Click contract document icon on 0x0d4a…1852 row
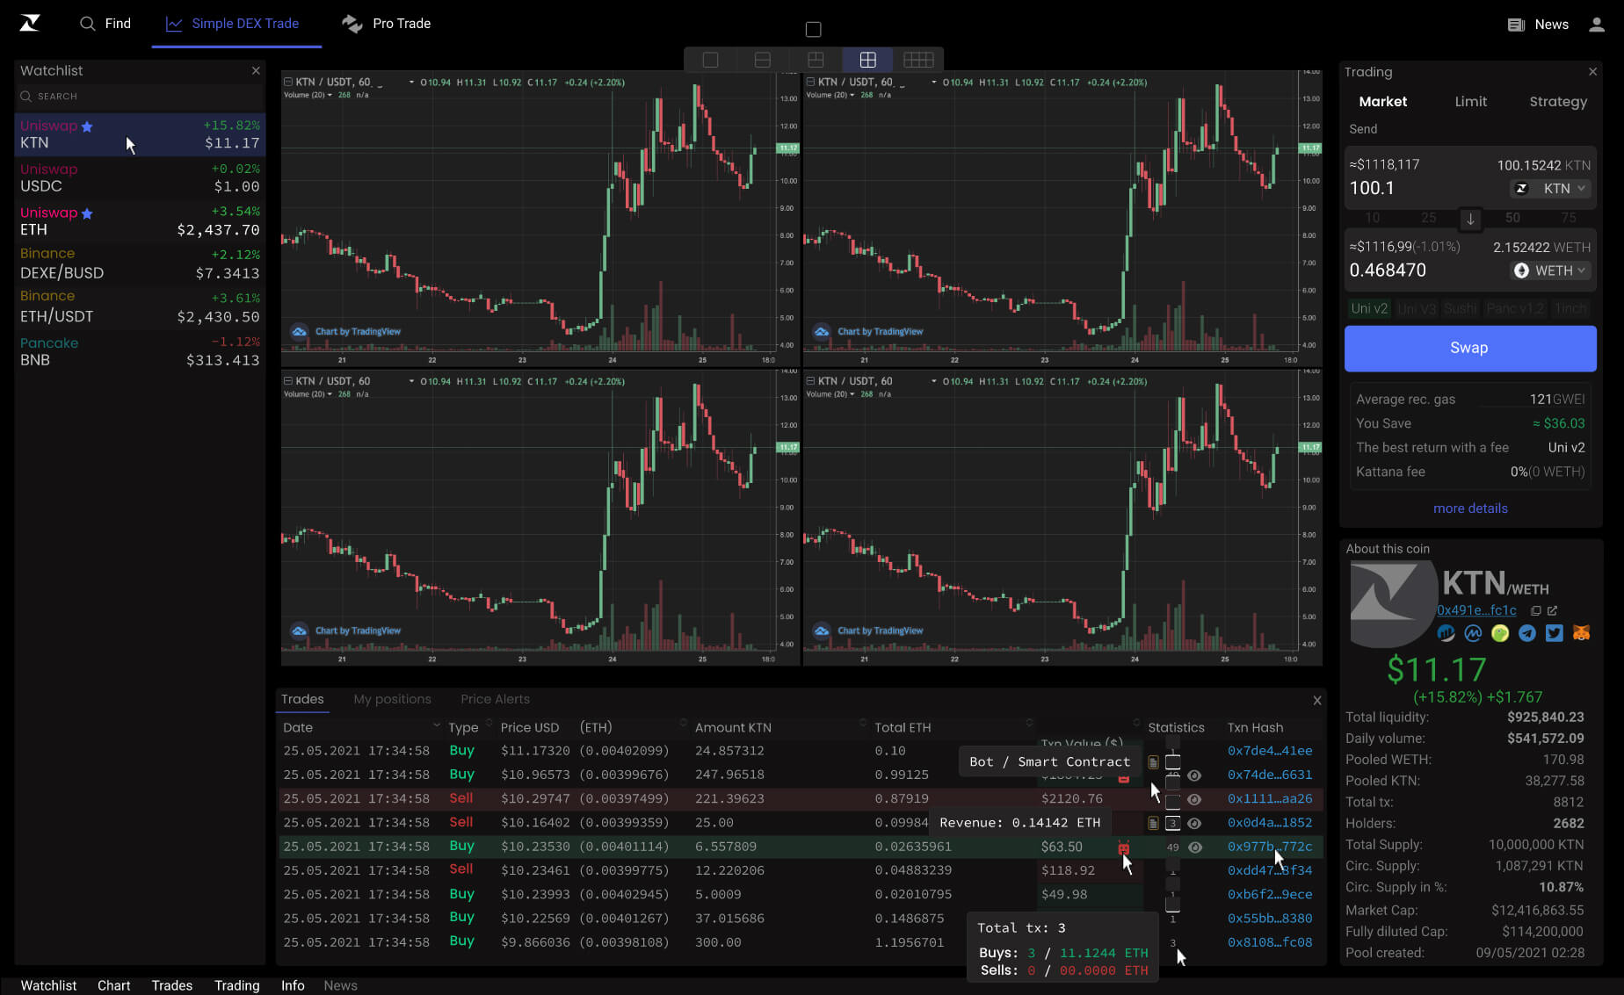The image size is (1624, 995). click(1153, 824)
